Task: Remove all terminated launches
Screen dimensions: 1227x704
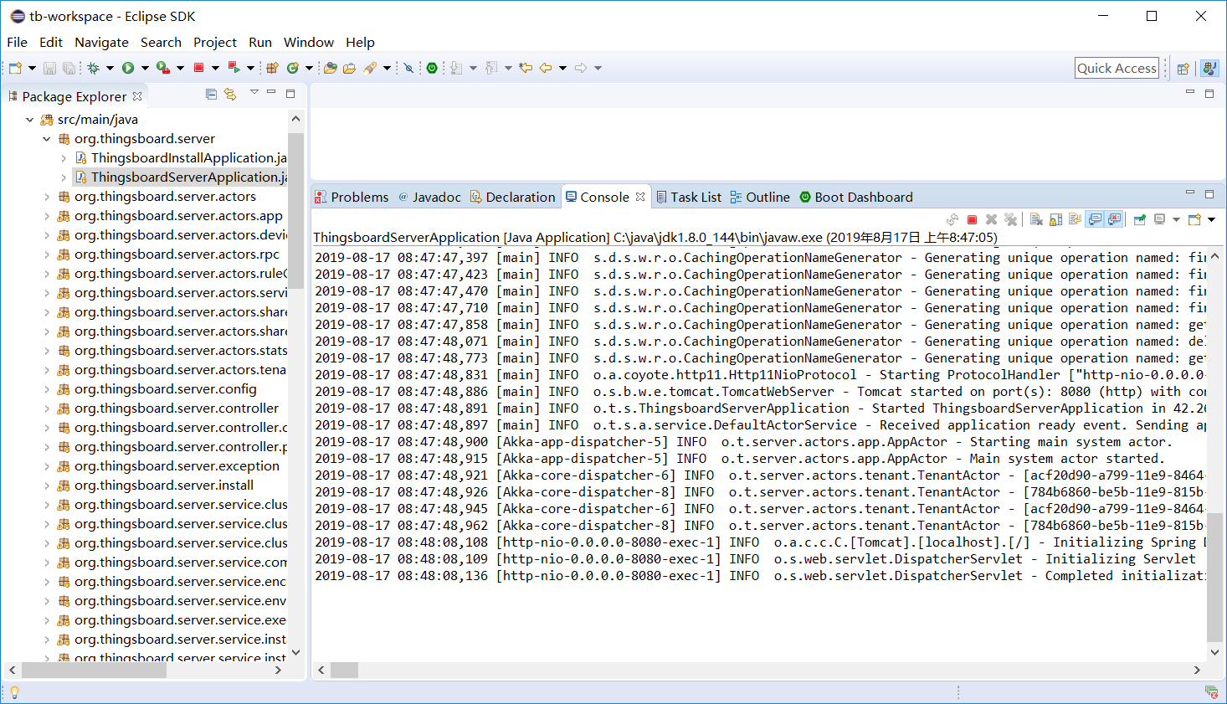Action: pos(1011,219)
